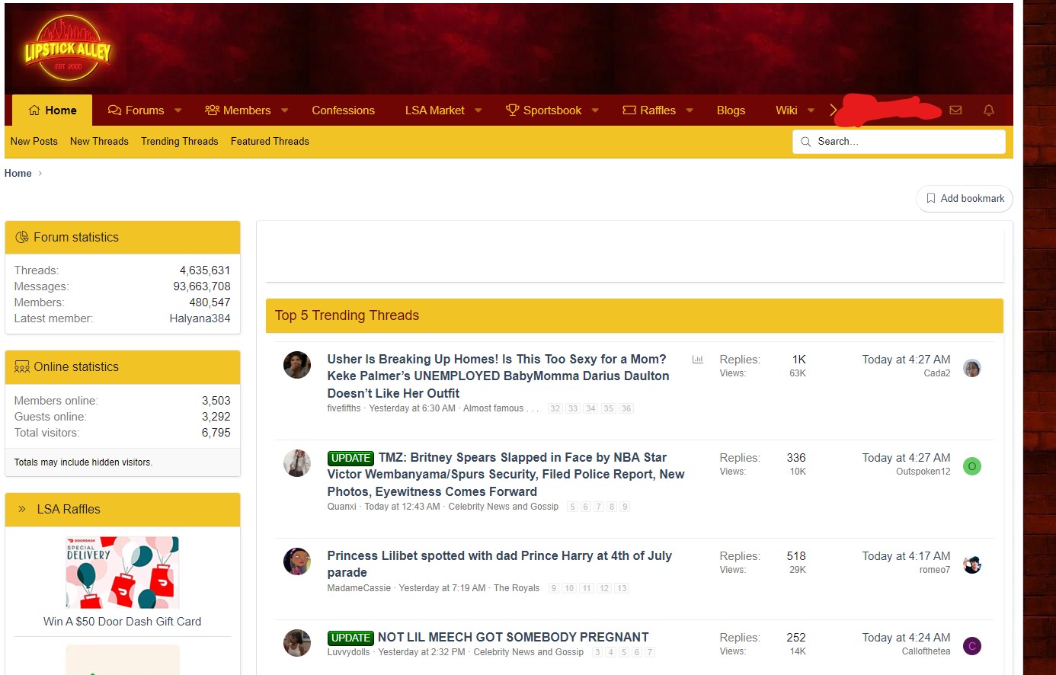1056x675 pixels.
Task: Open Cada2's avatar on the first thread
Action: (x=972, y=368)
